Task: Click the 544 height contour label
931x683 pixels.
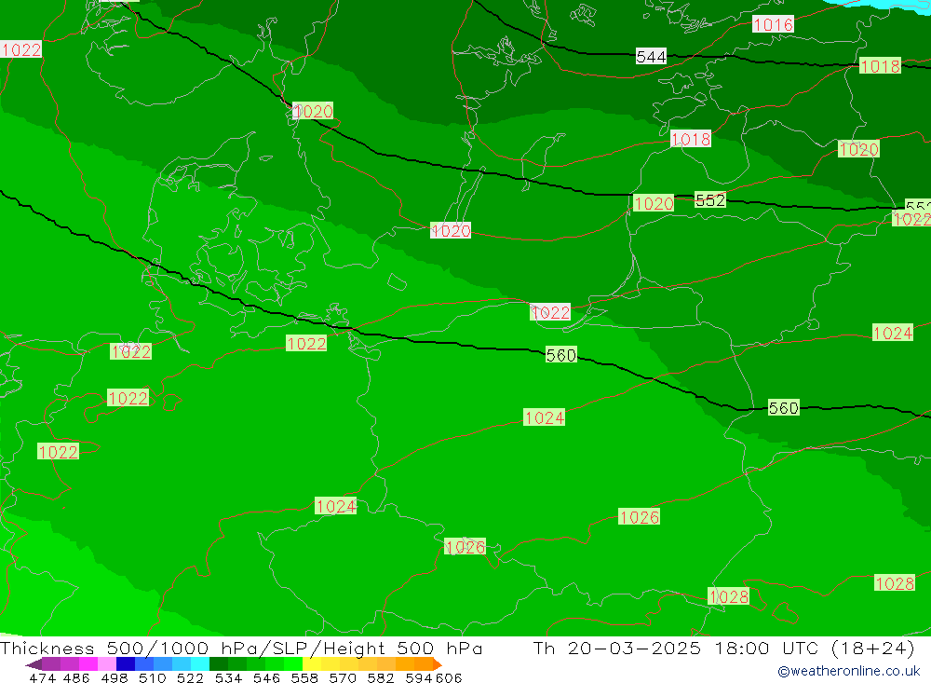Action: pyautogui.click(x=651, y=57)
